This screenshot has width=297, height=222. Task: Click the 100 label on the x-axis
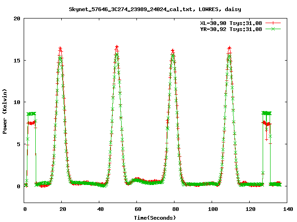pos(212,209)
